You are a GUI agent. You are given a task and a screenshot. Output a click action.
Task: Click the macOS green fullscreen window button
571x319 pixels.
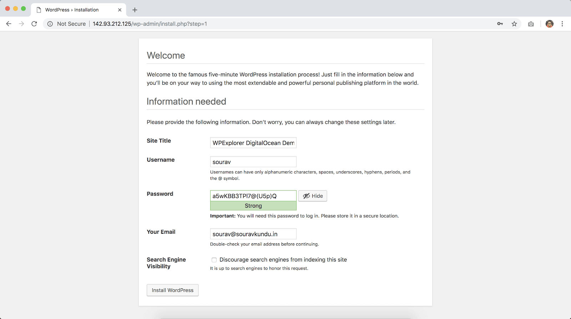coord(24,9)
